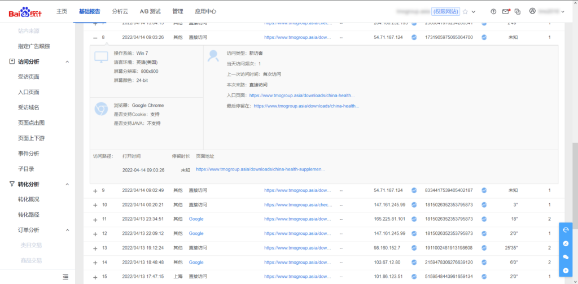Click the visitor ID icon in row 12
This screenshot has width=578, height=284.
pos(484,234)
